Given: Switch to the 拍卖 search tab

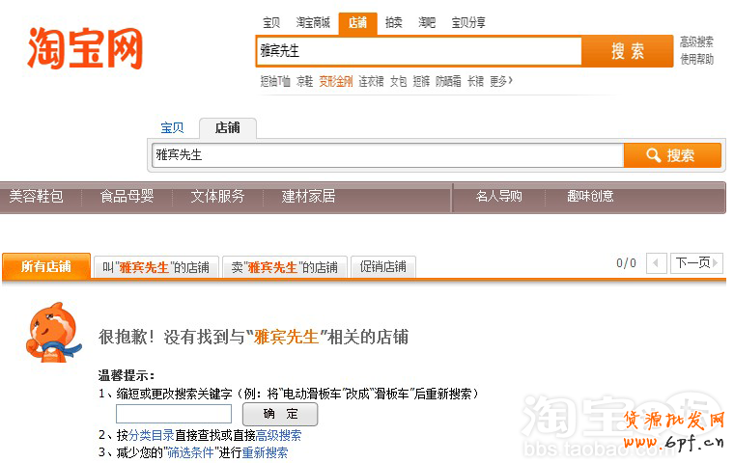Looking at the screenshot, I should (393, 22).
